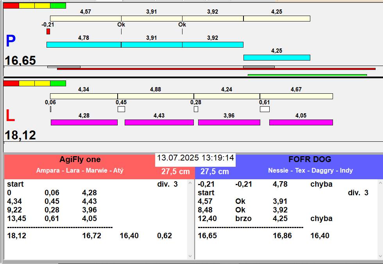The width and height of the screenshot is (383, 264).
Task: Click the red lane letter L
Action: coord(10,116)
